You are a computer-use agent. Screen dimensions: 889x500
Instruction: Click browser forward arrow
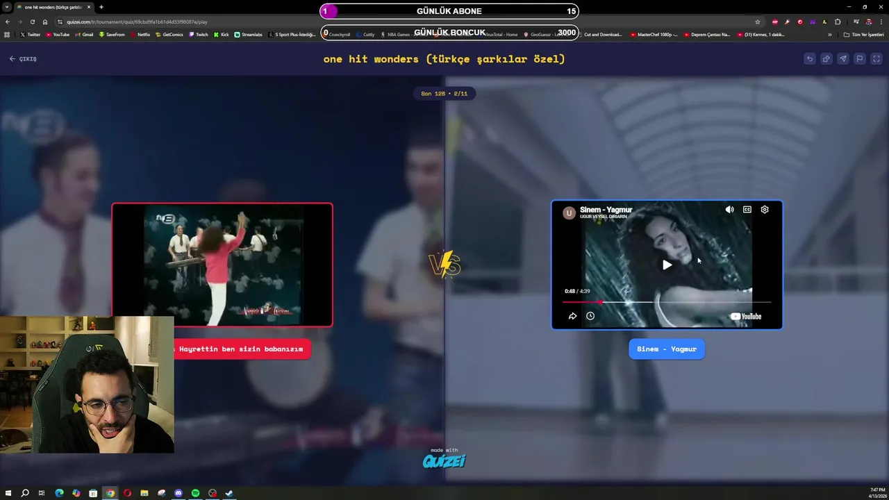coord(20,22)
